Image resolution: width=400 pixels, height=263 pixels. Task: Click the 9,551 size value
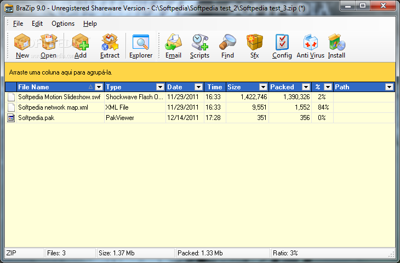pyautogui.click(x=259, y=107)
